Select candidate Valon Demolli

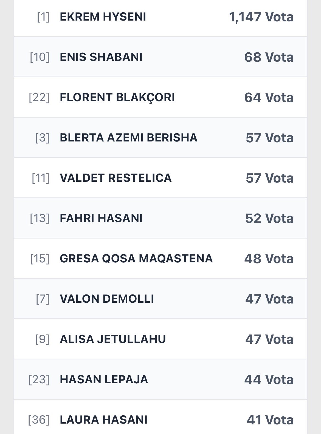coord(107,299)
